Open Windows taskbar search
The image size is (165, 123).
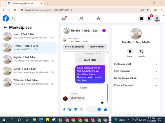click(x=12, y=120)
